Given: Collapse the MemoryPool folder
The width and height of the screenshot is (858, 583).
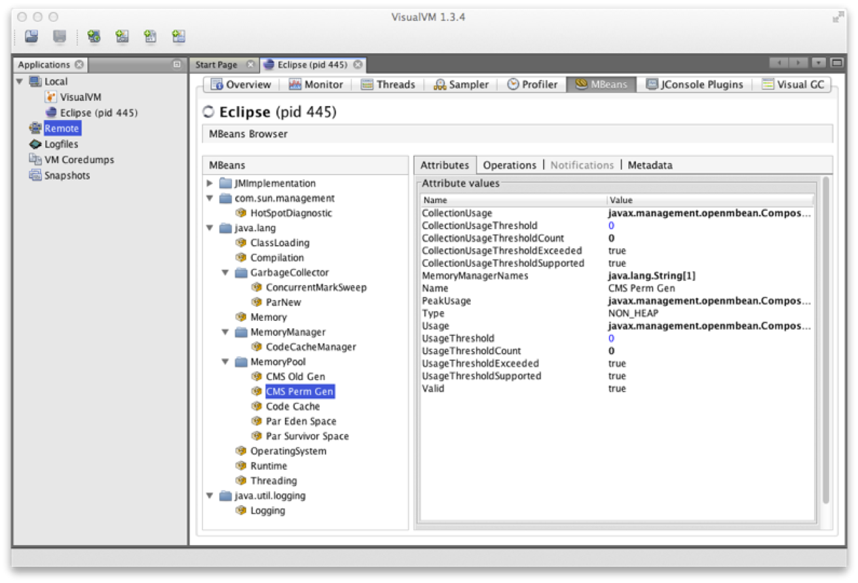Looking at the screenshot, I should click(x=225, y=362).
